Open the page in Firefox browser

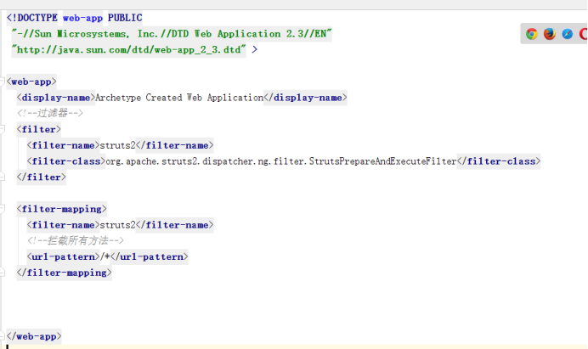coord(550,34)
